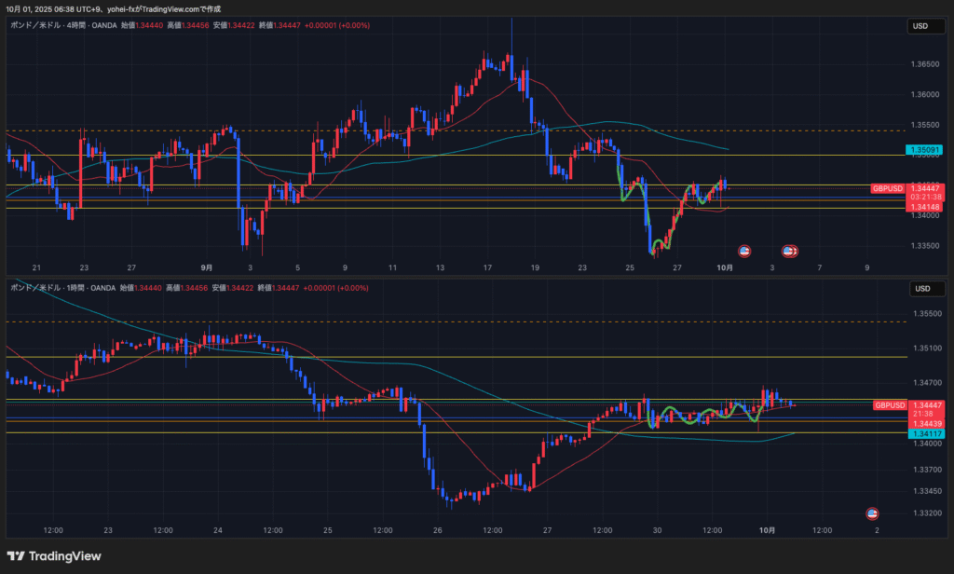Screen dimensions: 954x574
Task: Click the 1.36500 level on the 4-hour price axis
Action: point(924,64)
